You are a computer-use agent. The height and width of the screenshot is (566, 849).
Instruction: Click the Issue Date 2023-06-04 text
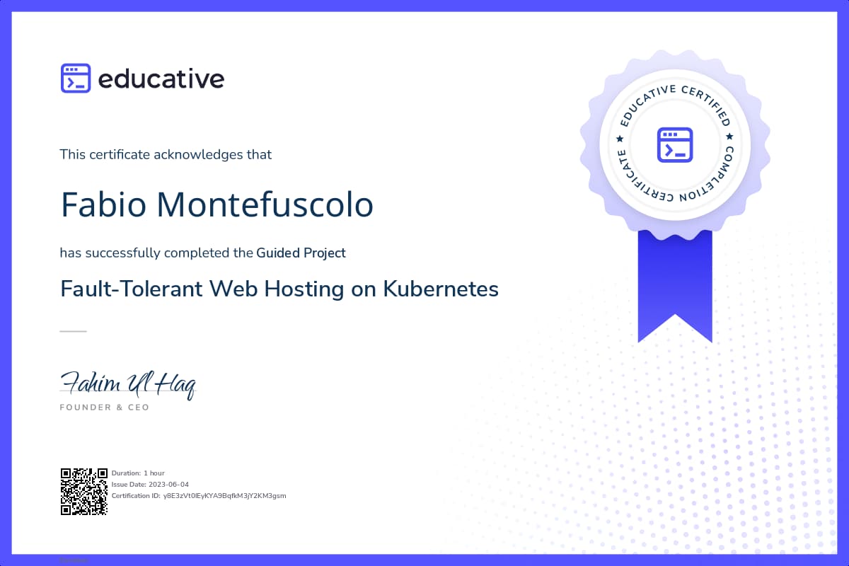tap(150, 484)
